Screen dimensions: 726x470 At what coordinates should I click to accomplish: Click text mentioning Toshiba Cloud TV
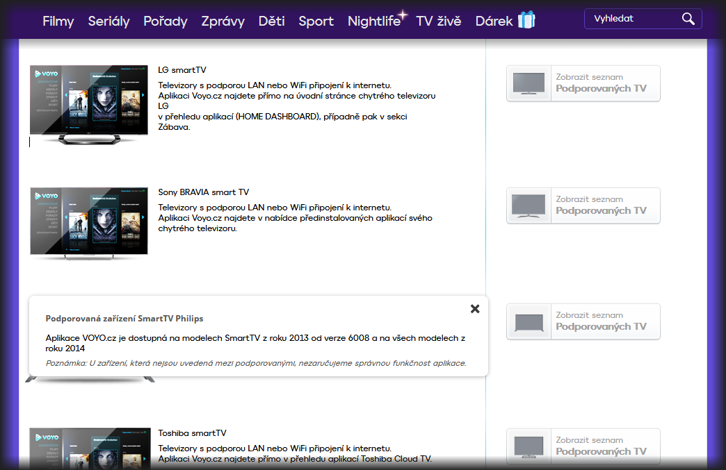pyautogui.click(x=295, y=459)
